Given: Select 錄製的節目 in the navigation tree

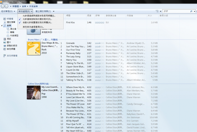Looking at the screenshot, I should (x=12, y=46).
